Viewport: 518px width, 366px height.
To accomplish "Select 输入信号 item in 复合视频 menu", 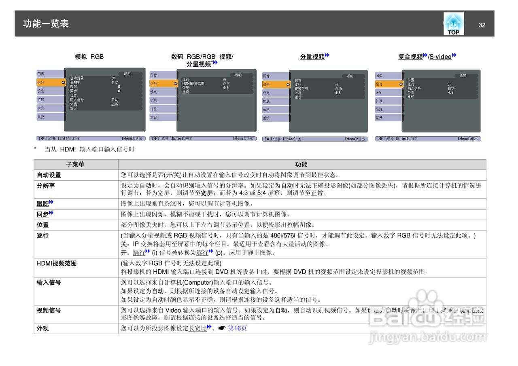I will coord(414,88).
